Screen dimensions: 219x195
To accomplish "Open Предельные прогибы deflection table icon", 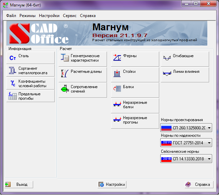I will [12, 96].
